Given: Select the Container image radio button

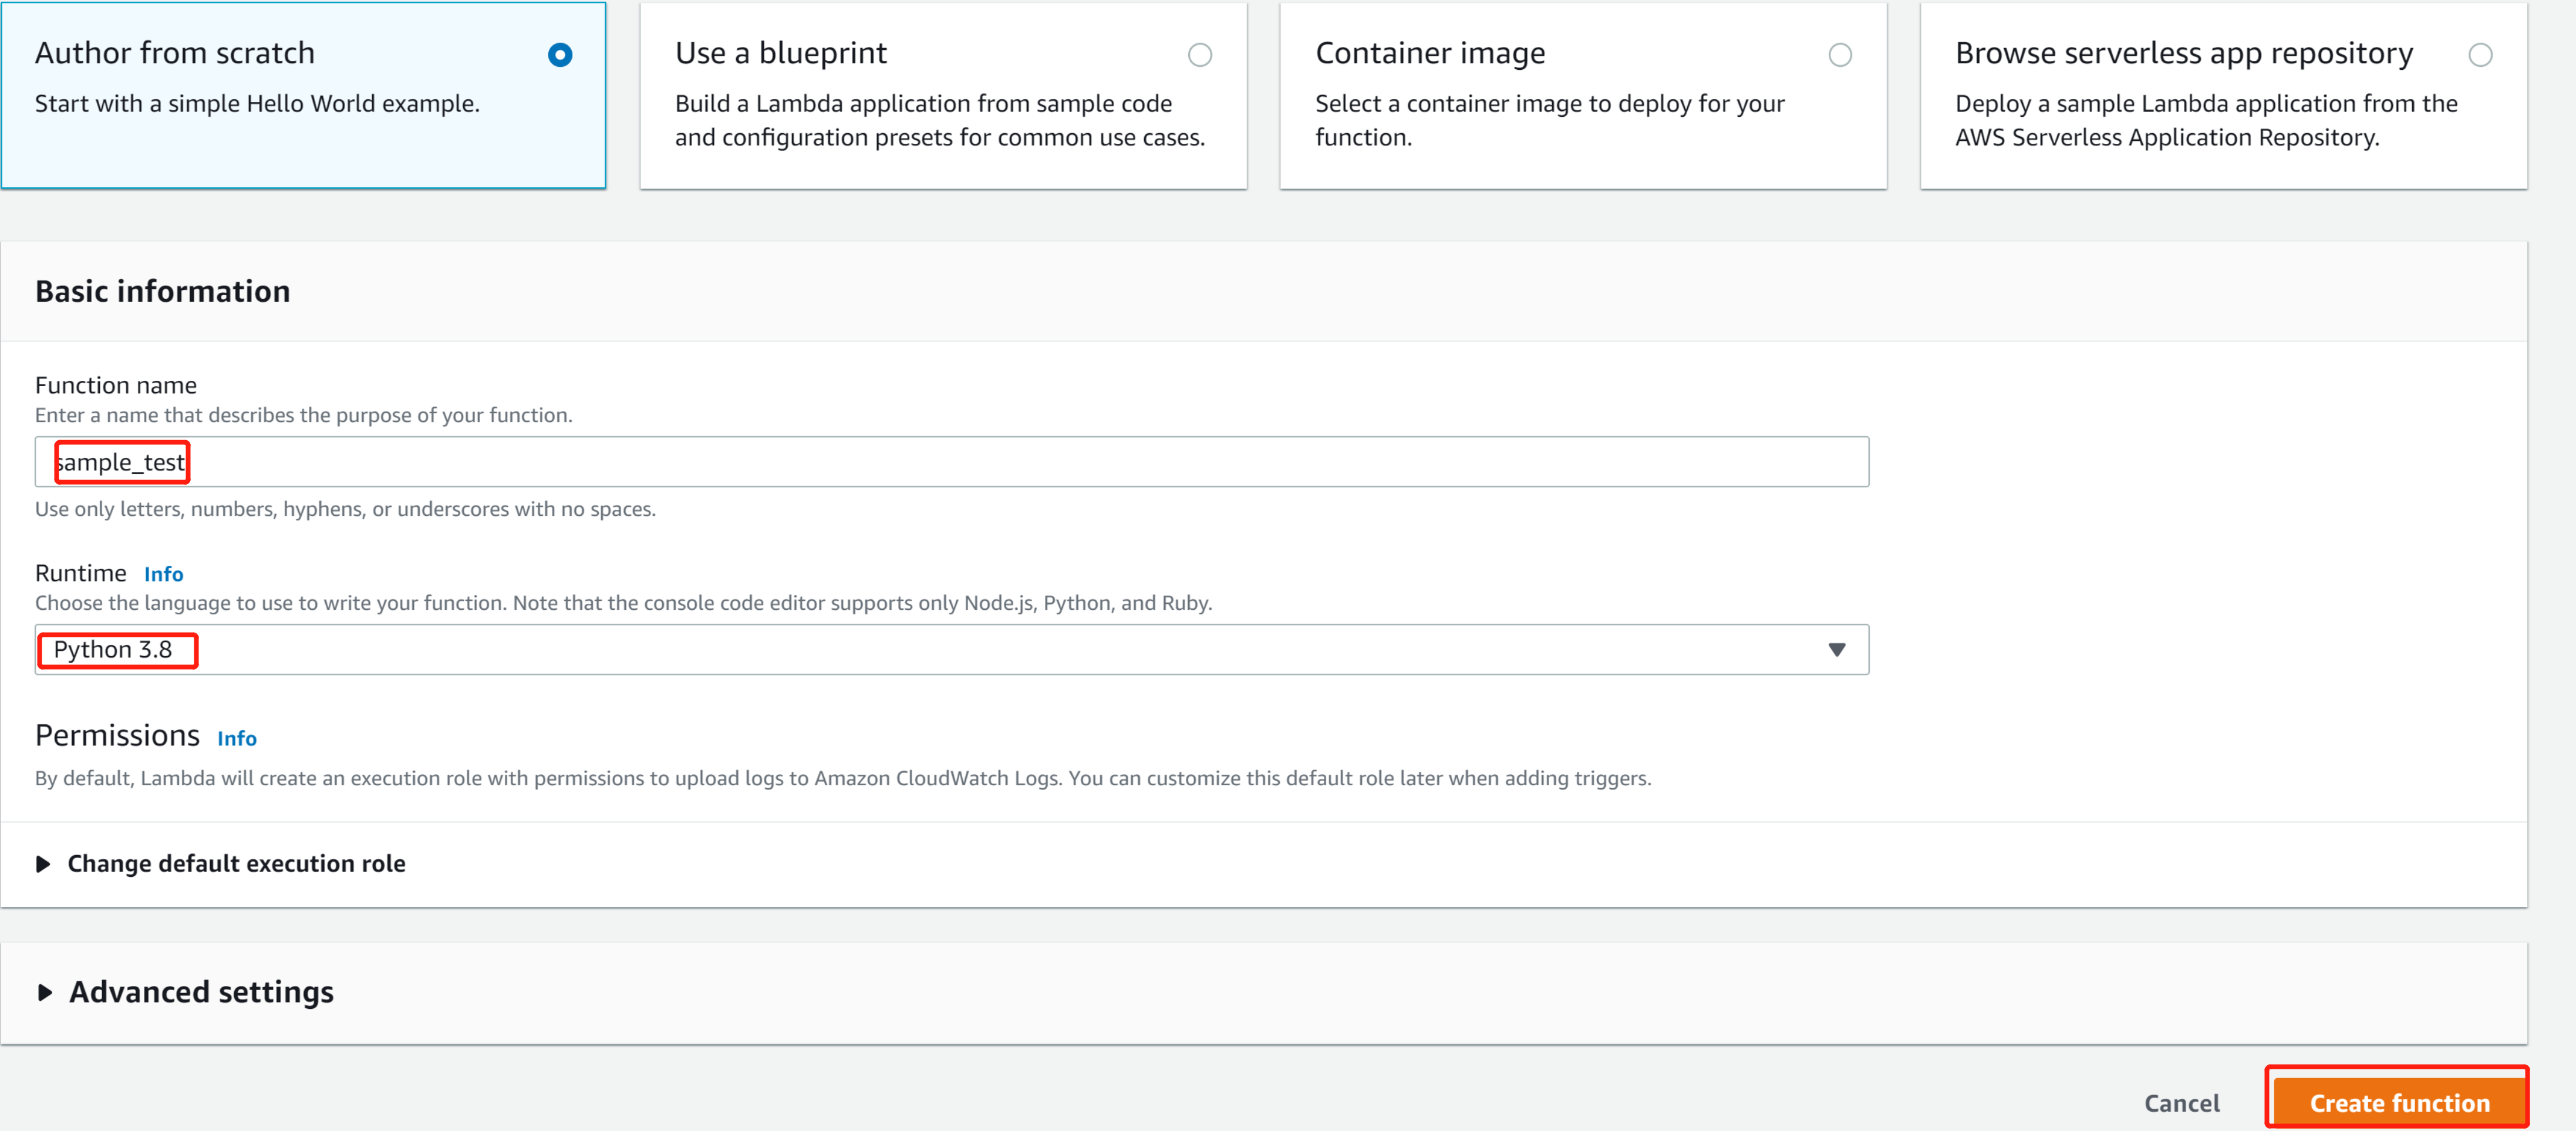Looking at the screenshot, I should click(x=1839, y=55).
